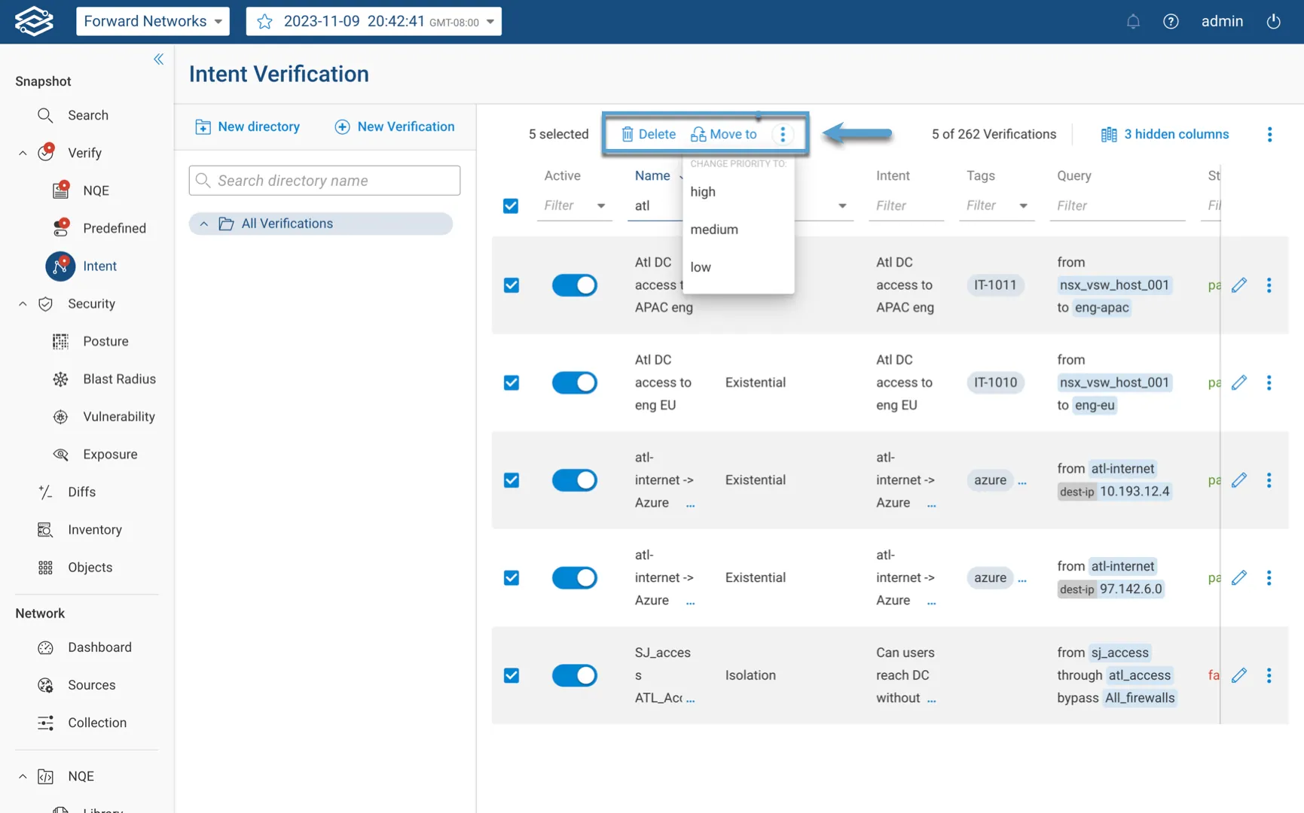Uncheck the select-all header checkbox
1304x813 pixels.
pyautogui.click(x=511, y=206)
